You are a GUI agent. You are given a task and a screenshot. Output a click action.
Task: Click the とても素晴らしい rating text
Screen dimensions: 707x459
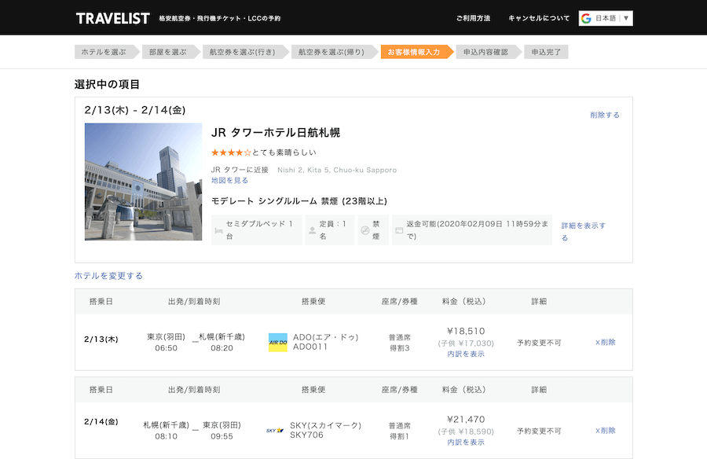pyautogui.click(x=284, y=152)
